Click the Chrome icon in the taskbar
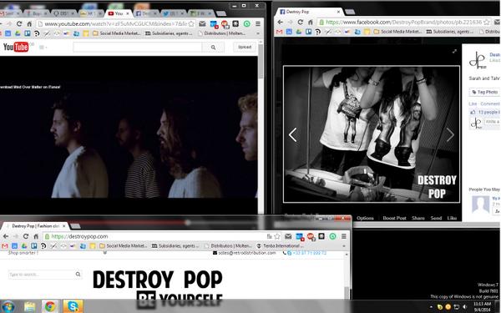This screenshot has width=501, height=313. tap(50, 306)
